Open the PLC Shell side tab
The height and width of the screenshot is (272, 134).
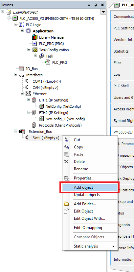click(121, 86)
